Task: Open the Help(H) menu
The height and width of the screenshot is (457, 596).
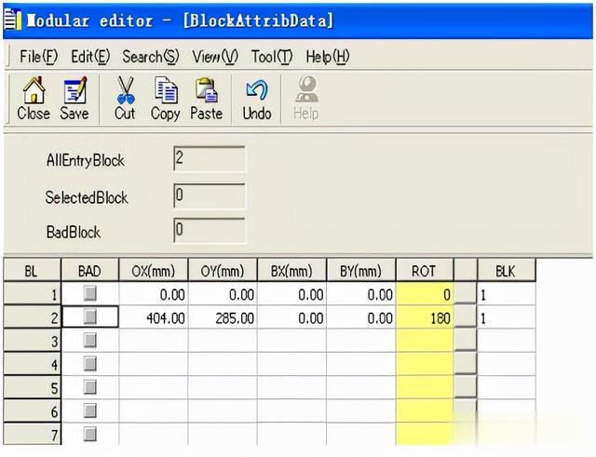Action: click(x=327, y=57)
